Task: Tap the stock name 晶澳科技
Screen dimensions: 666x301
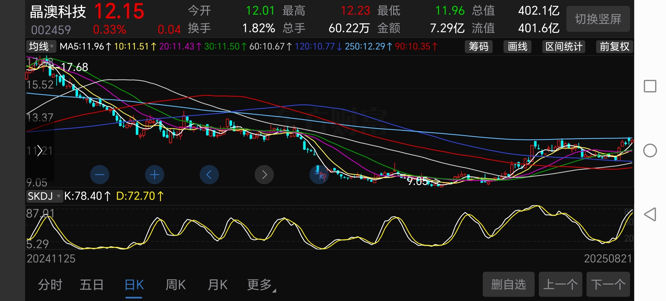Action: 58,12
